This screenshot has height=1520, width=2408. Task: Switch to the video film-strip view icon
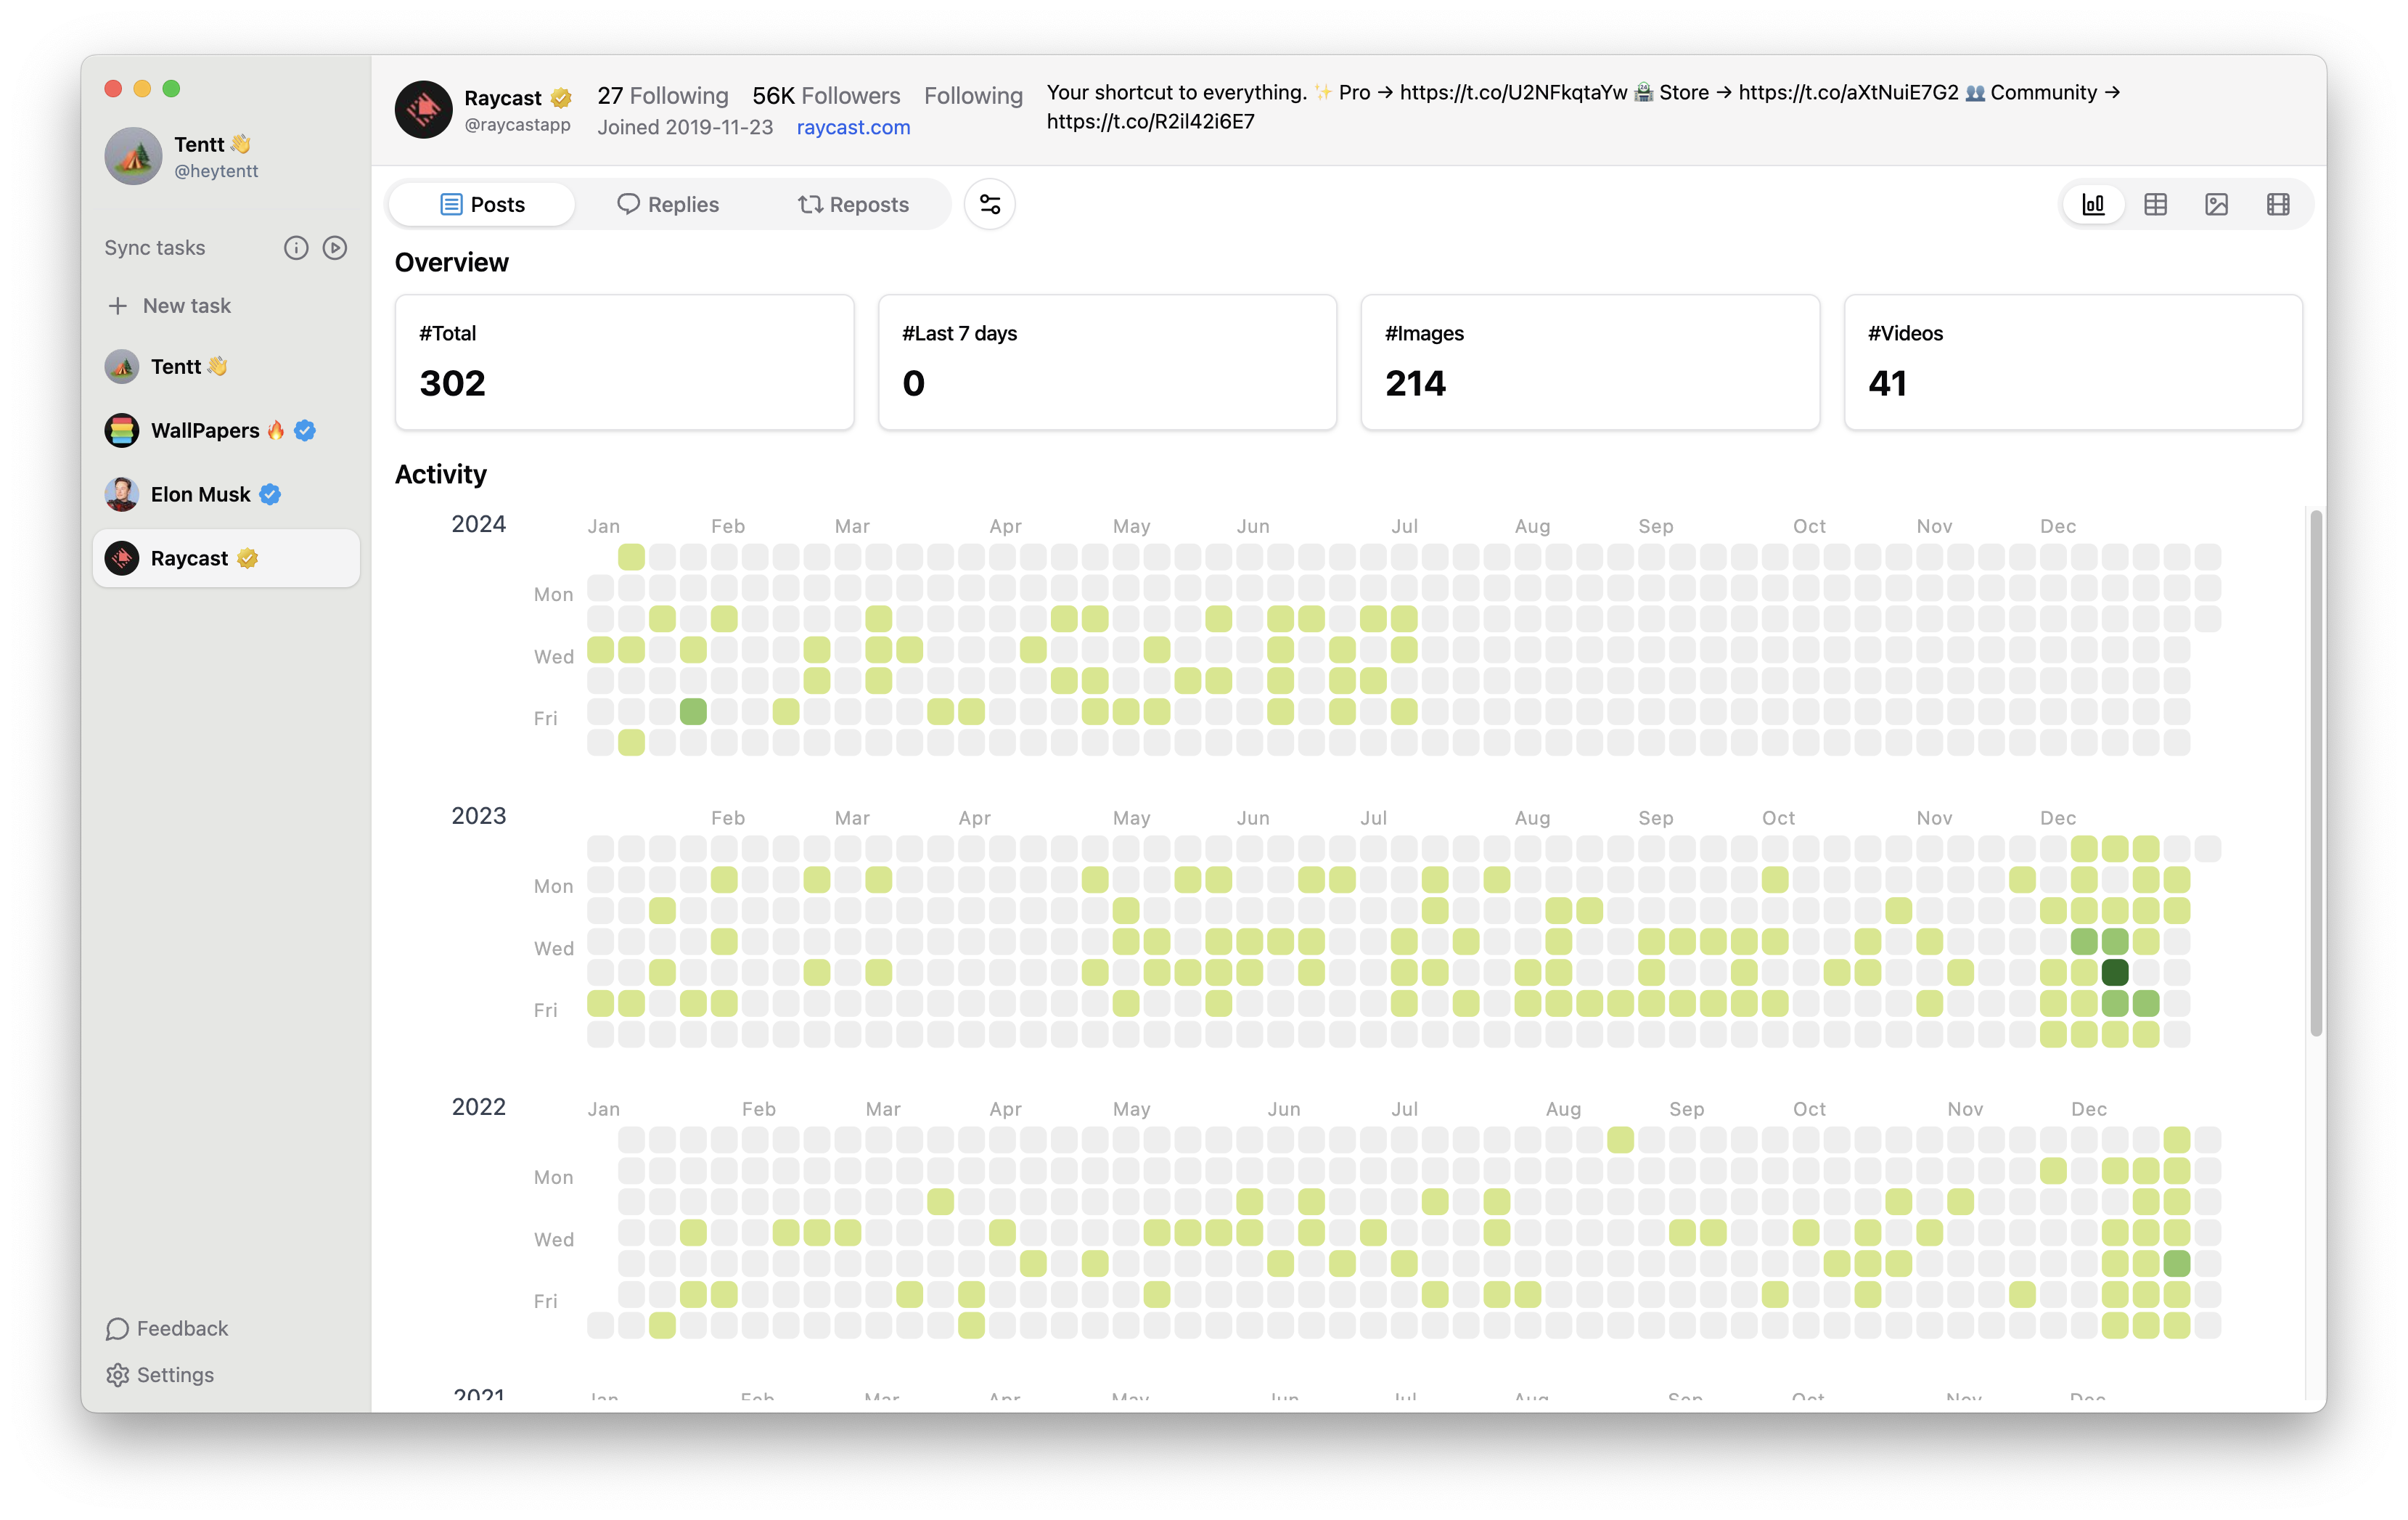[x=2278, y=204]
